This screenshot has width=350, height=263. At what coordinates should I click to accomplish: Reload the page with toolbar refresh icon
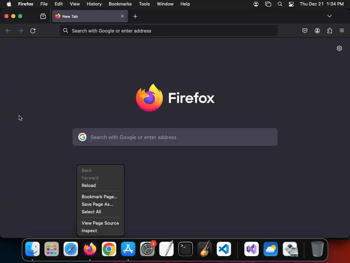[33, 30]
